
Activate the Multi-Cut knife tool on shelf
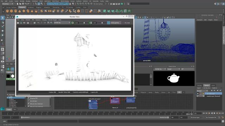coord(66,11)
